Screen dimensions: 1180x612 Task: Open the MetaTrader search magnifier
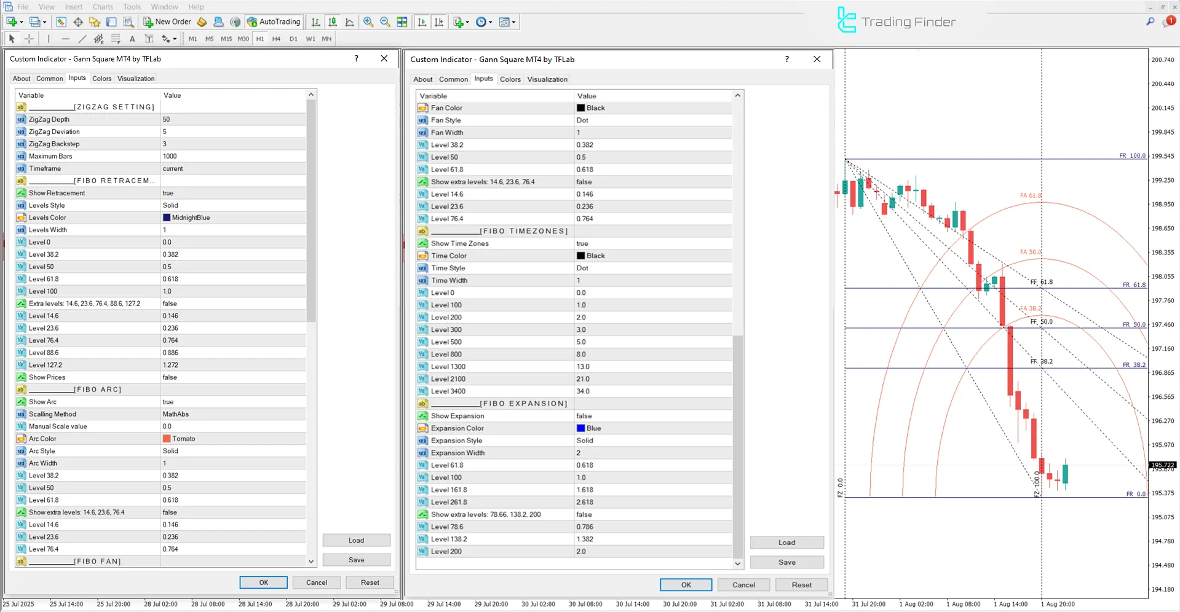(1149, 20)
